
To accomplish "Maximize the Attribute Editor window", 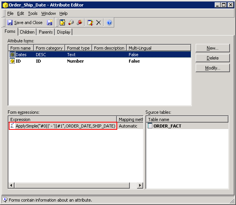I will [x=224, y=5].
